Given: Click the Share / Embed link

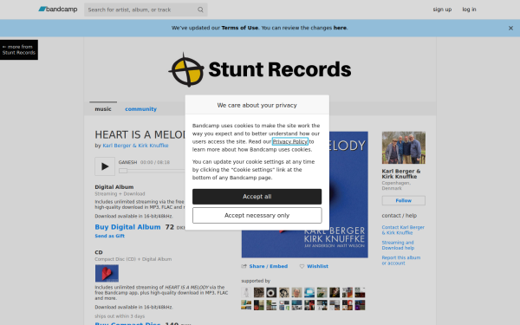Looking at the screenshot, I should (269, 266).
